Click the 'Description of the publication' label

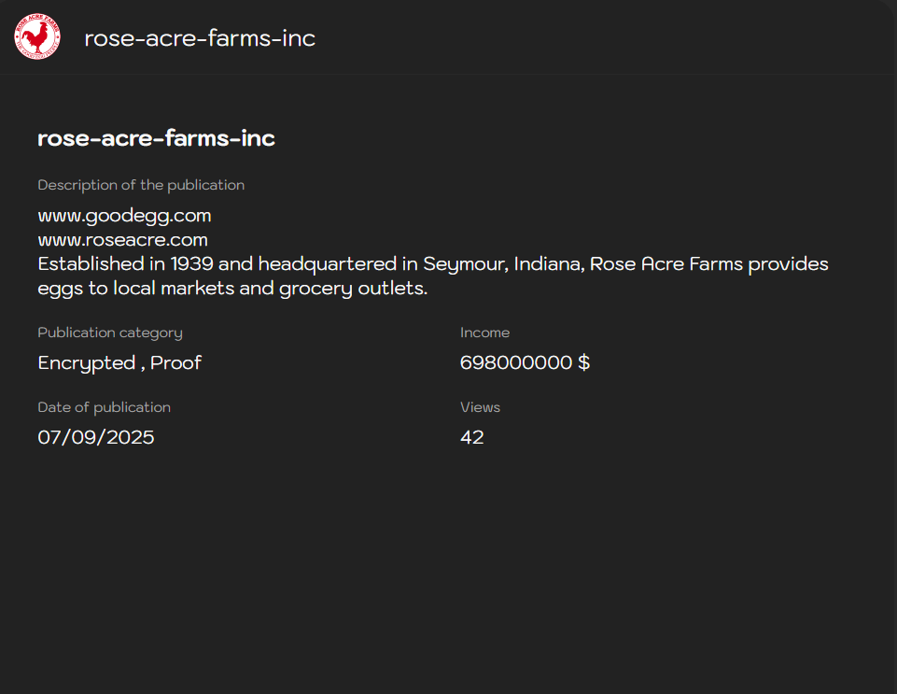pos(141,185)
